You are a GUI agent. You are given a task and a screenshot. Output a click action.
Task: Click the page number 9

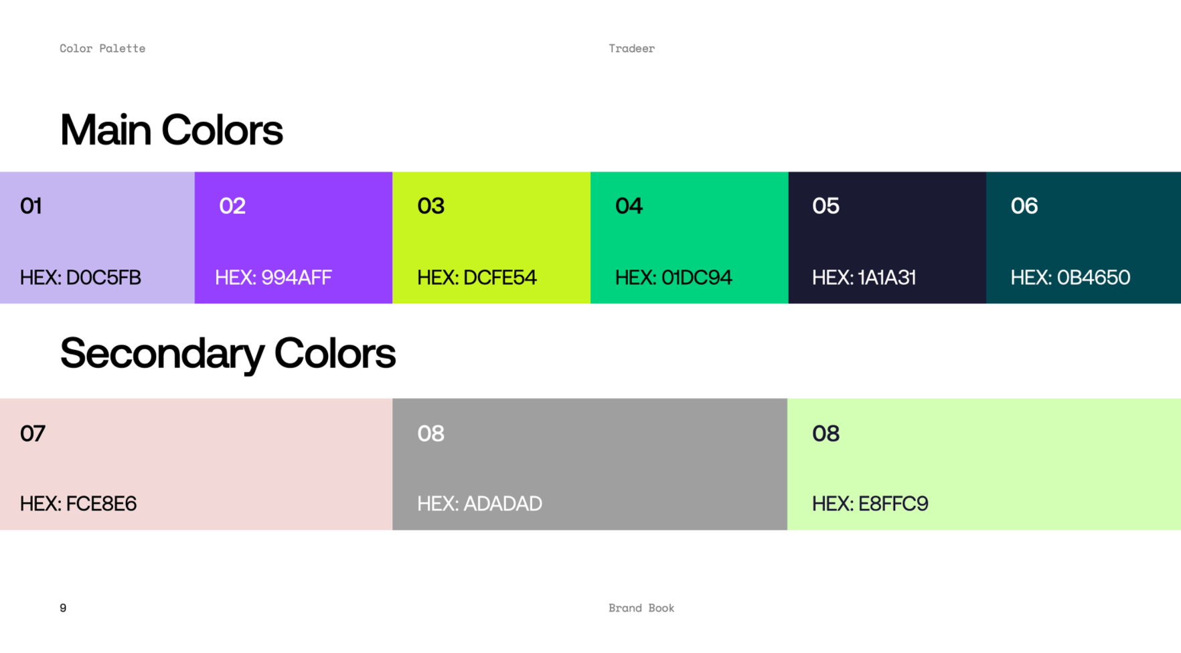63,608
